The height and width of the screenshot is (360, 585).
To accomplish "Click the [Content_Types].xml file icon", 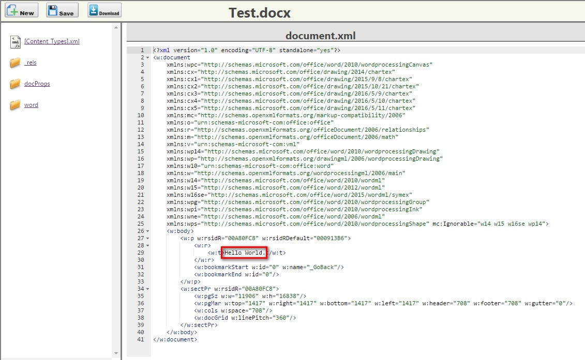I will 15,42.
